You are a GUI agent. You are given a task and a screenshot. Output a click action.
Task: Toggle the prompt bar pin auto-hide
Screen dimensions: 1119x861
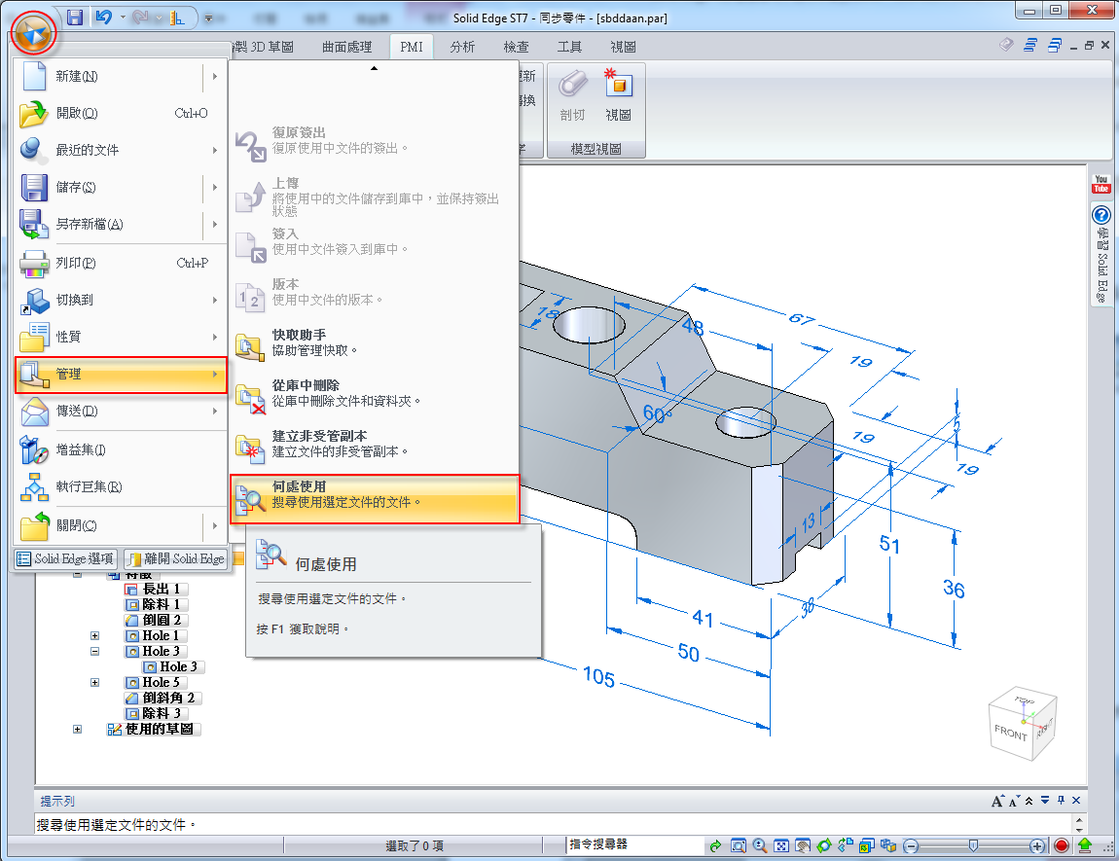(x=1062, y=801)
